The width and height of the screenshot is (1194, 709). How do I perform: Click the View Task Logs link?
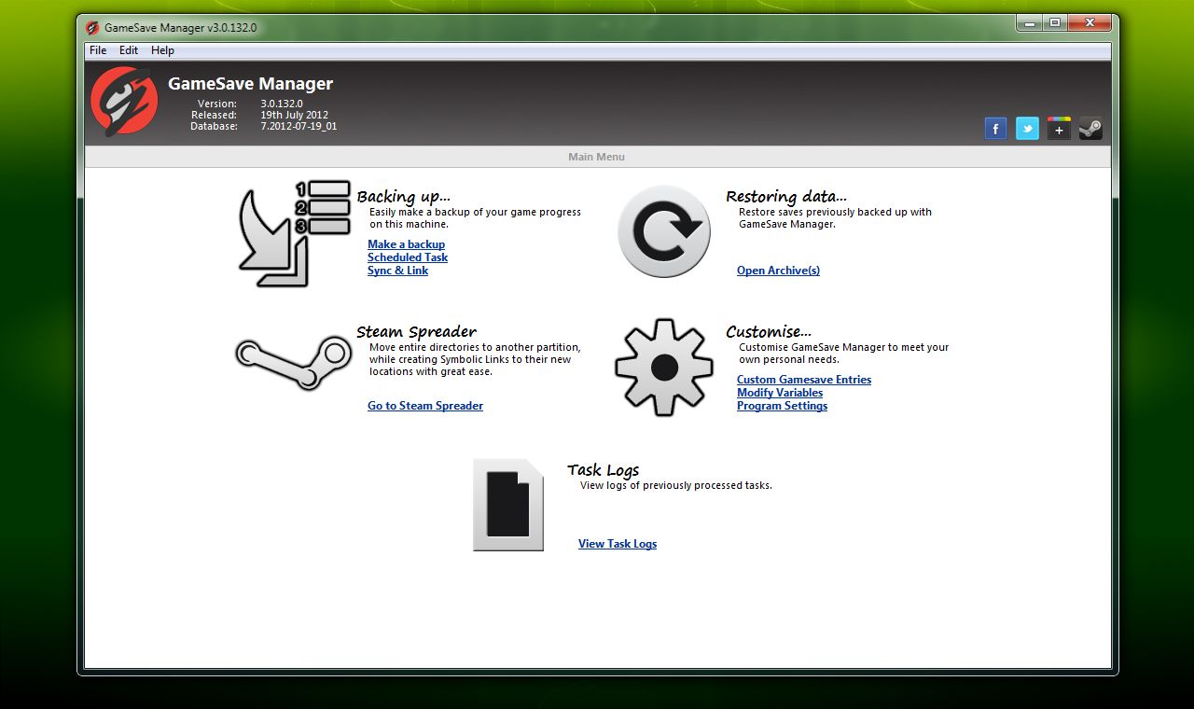pos(618,544)
